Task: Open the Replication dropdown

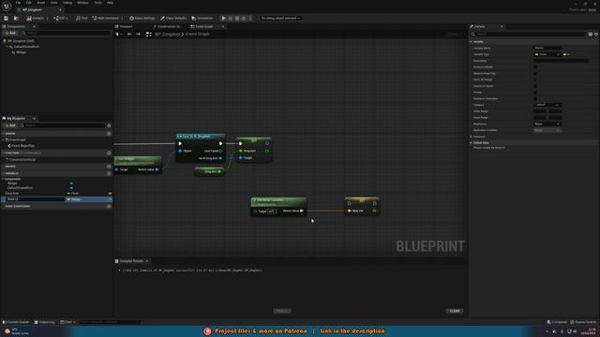Action: pyautogui.click(x=547, y=125)
